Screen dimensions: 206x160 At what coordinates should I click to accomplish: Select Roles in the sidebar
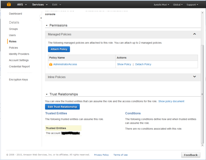(13, 41)
